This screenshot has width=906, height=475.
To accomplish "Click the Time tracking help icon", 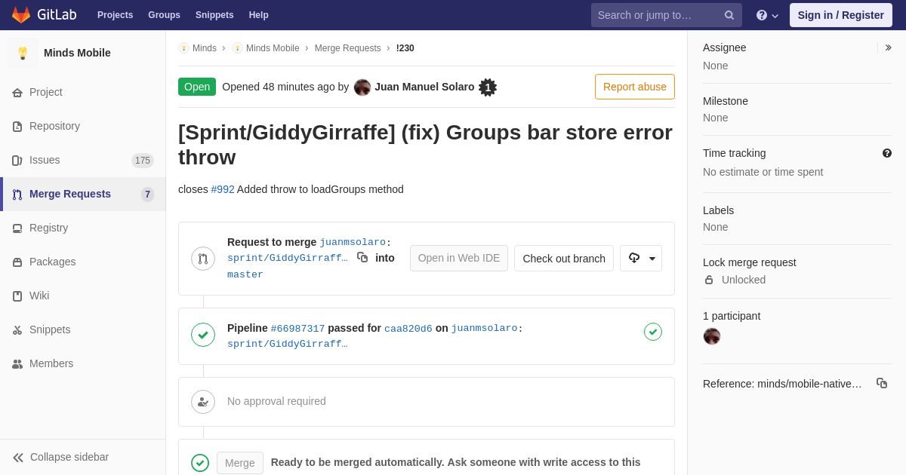I will tap(887, 153).
